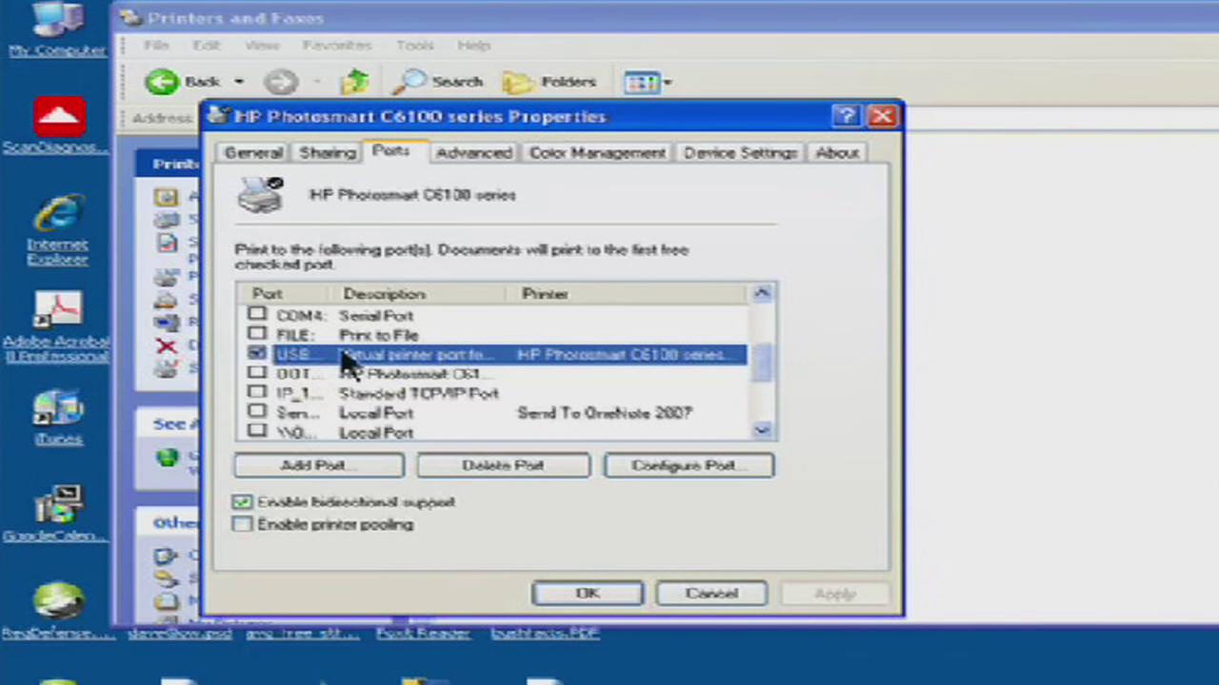Launch ScanDiagnostic desktop shortcut

[57, 124]
